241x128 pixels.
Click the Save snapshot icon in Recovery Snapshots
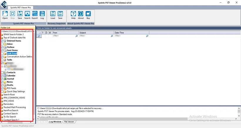pyautogui.click(x=60, y=14)
